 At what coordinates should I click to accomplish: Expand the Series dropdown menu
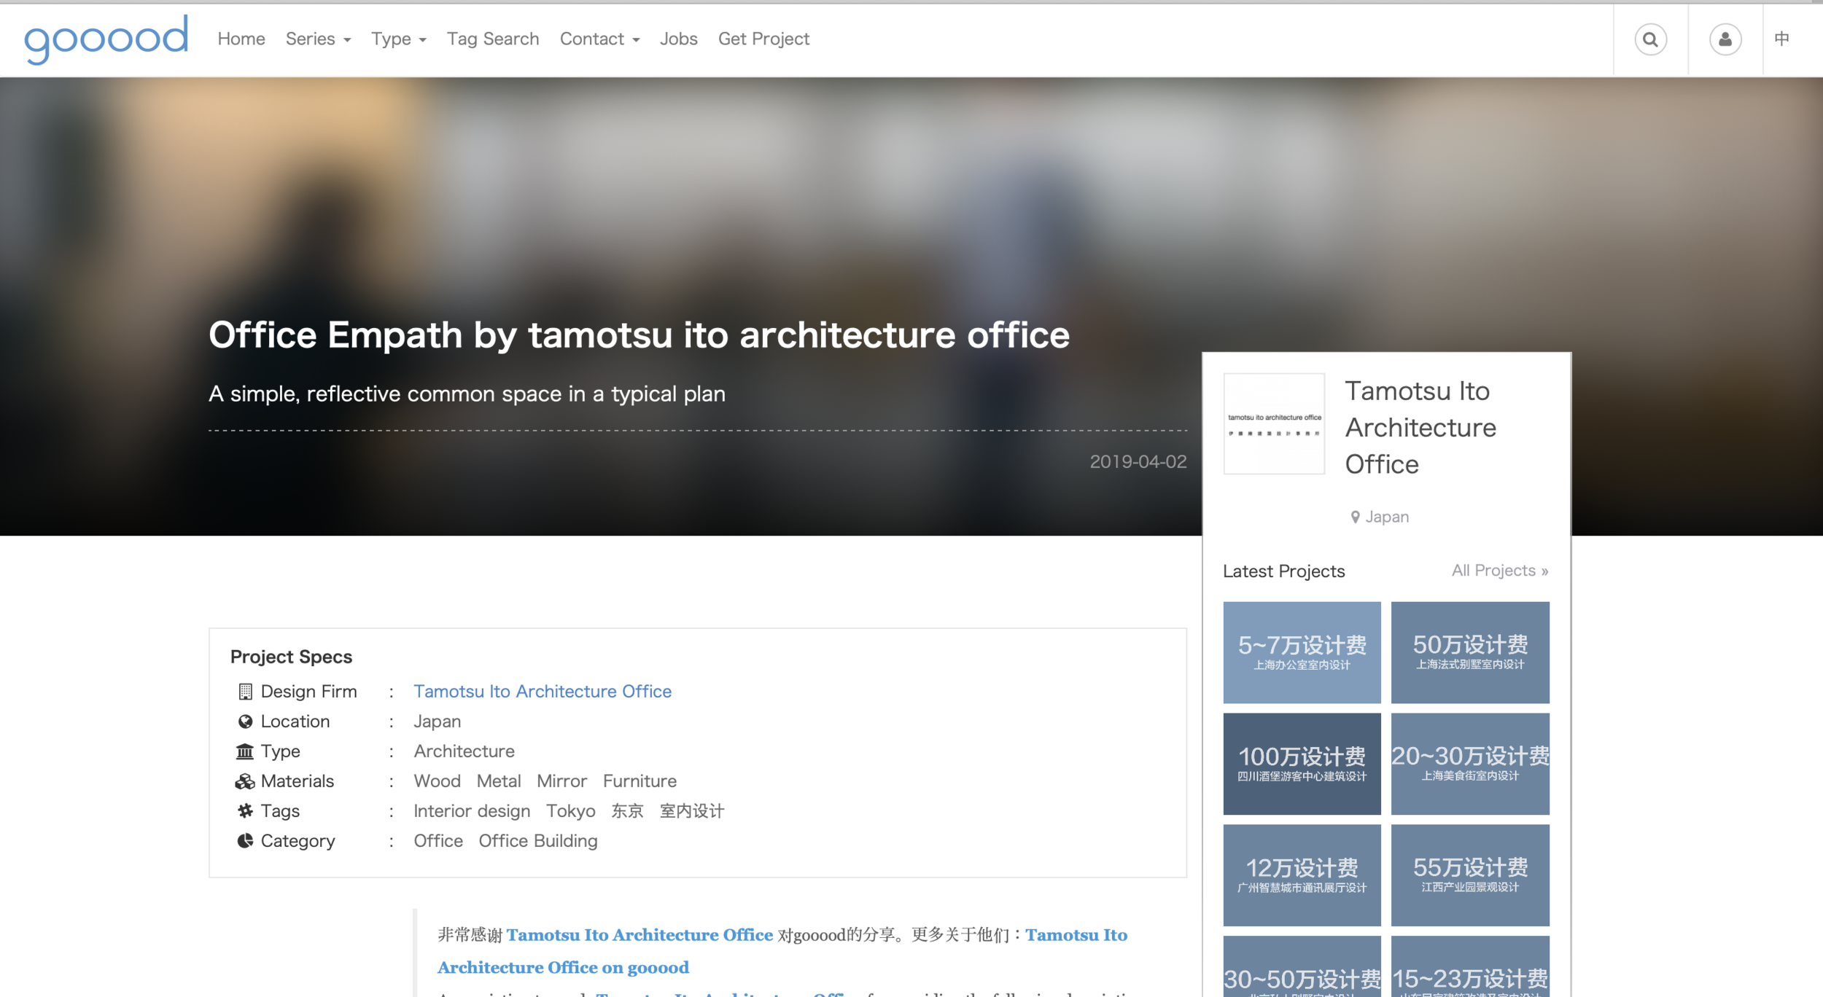click(318, 39)
